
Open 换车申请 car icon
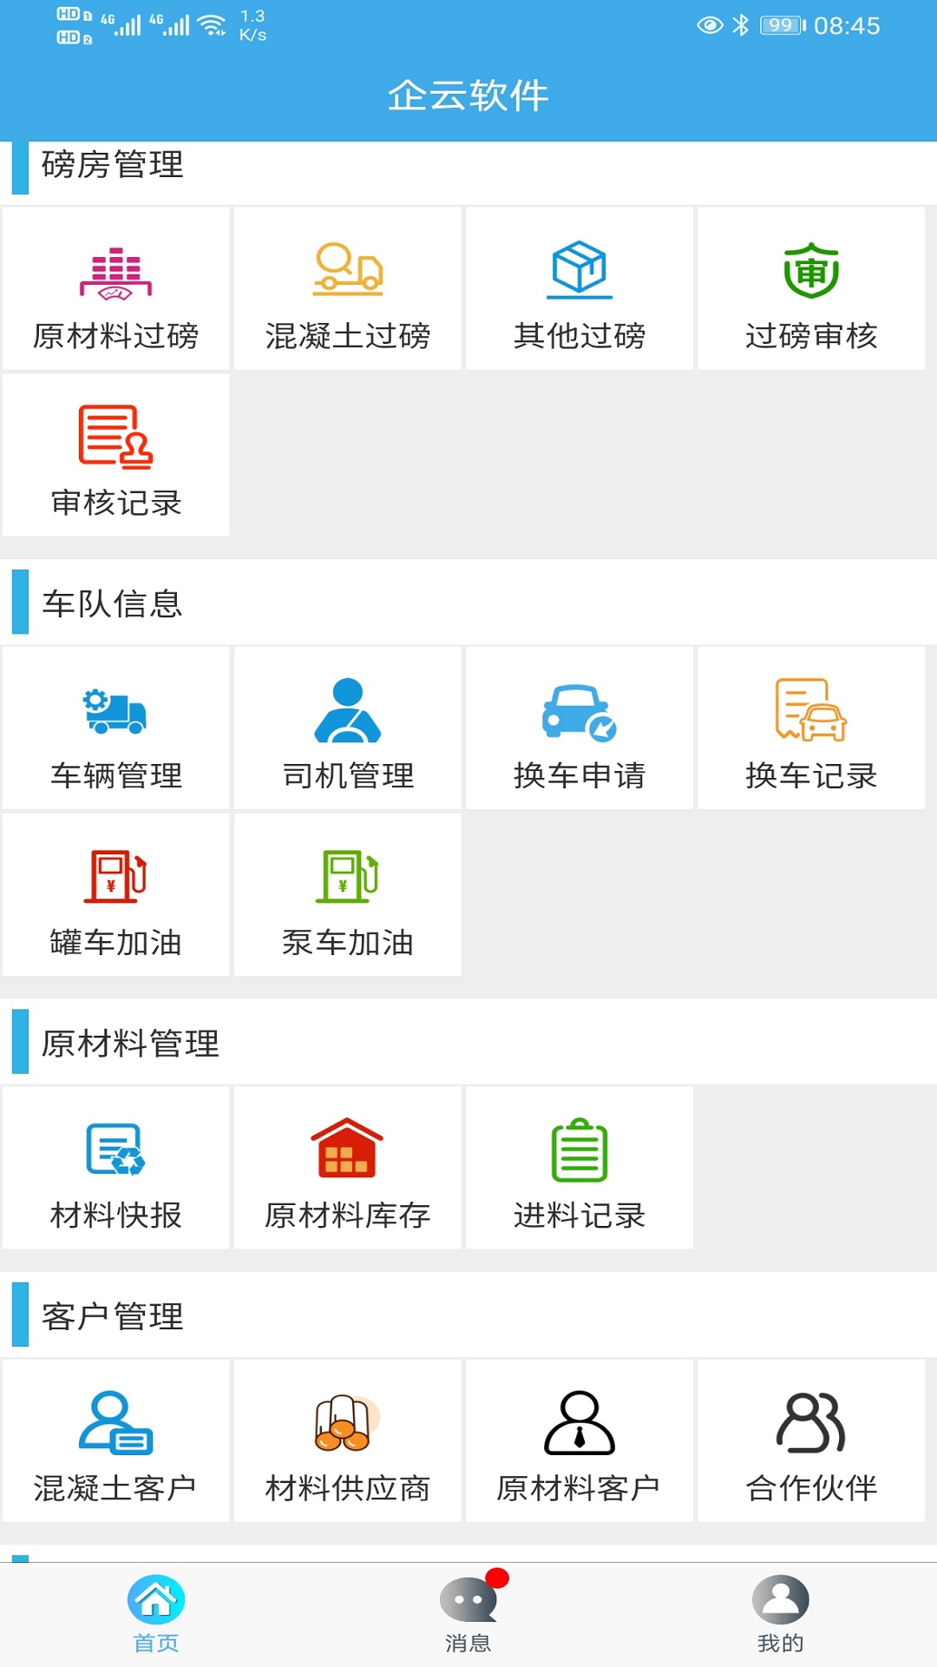coord(580,713)
